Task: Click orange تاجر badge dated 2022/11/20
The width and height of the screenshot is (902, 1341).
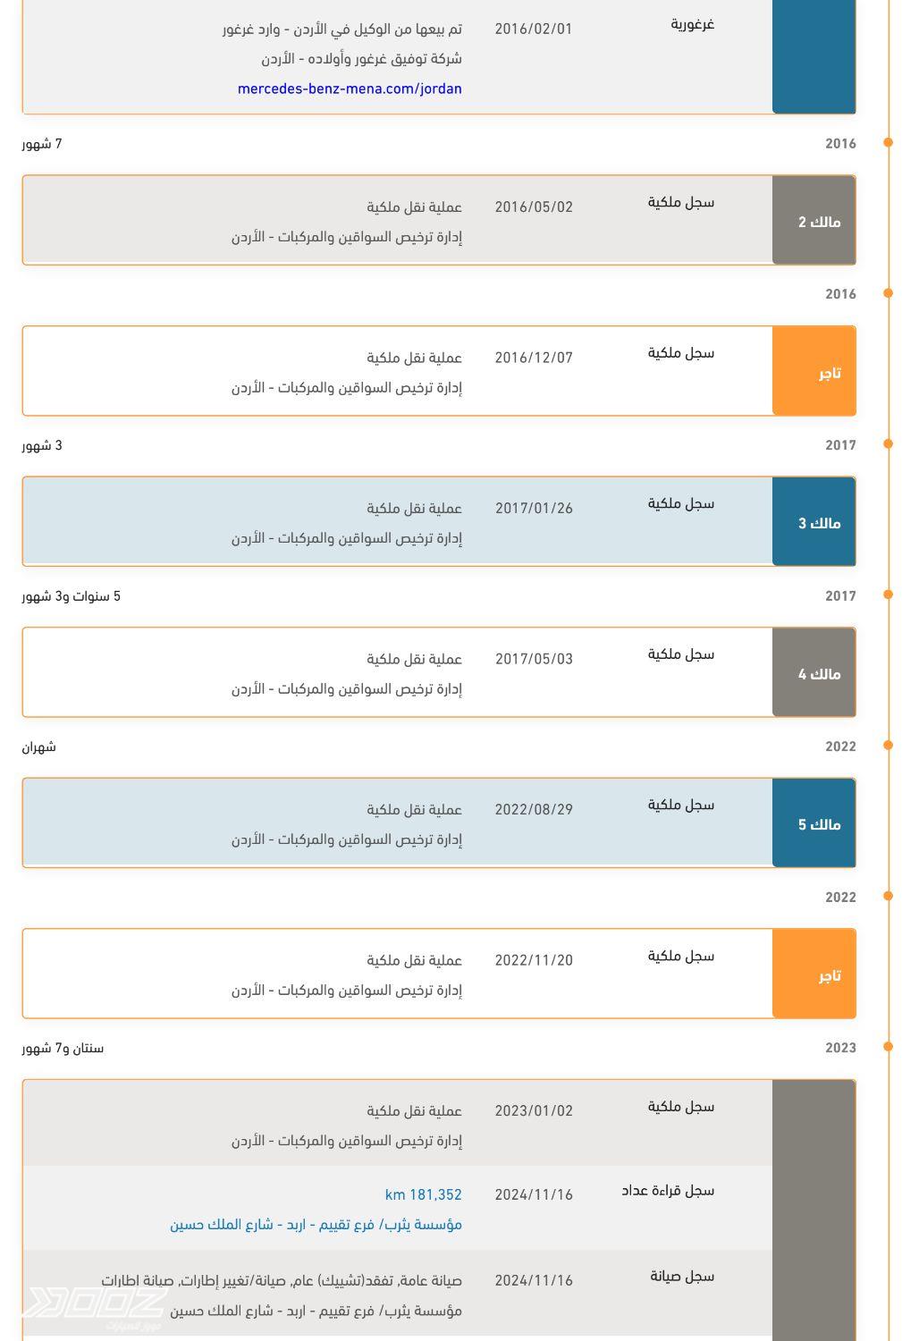Action: 829,975
